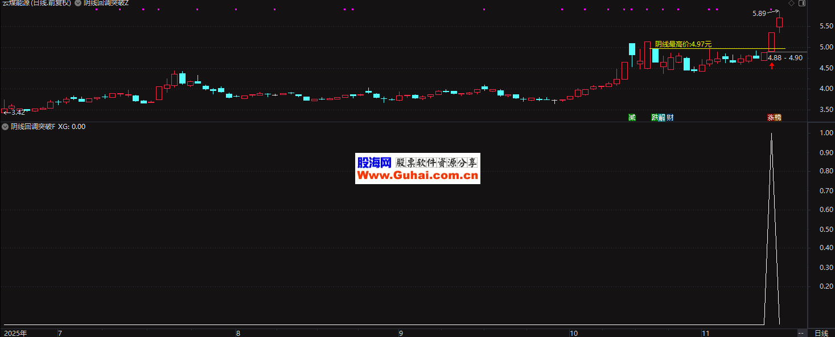Click the XG: 0.00 indicator value
Viewport: 835px width, 337px height.
72,127
